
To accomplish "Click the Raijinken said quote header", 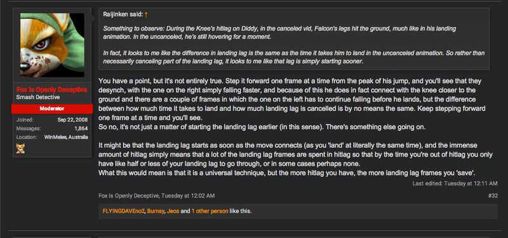I will [123, 14].
